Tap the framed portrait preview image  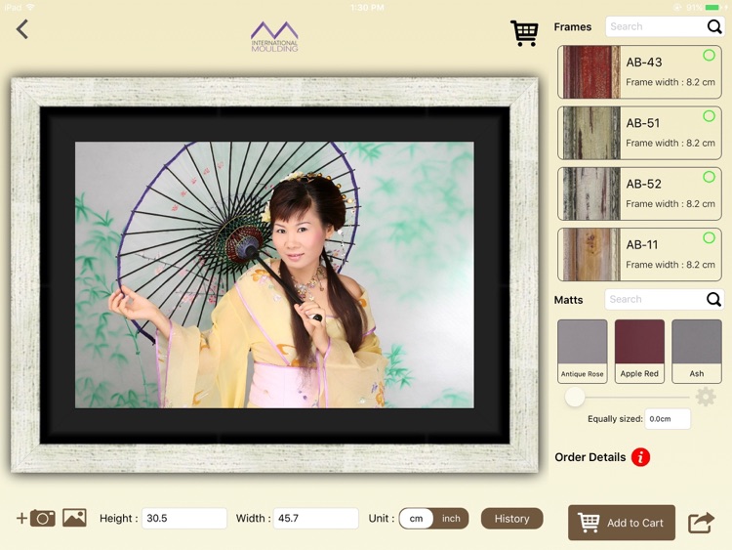pyautogui.click(x=274, y=275)
